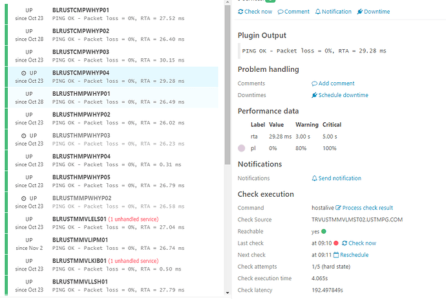
Task: Click the scroll down arrow of host list
Action: click(x=228, y=293)
